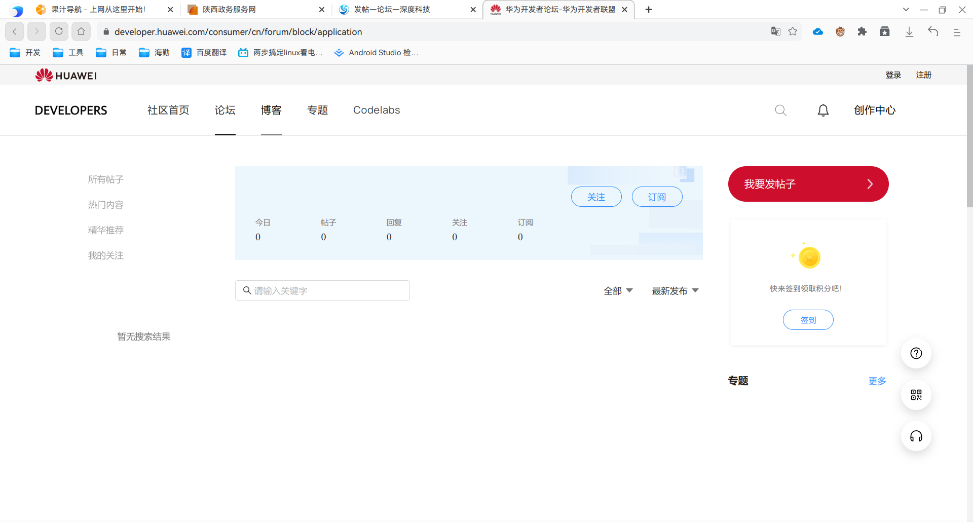This screenshot has width=973, height=522.
Task: Click the red 我要发帖子 button
Action: [x=808, y=184]
